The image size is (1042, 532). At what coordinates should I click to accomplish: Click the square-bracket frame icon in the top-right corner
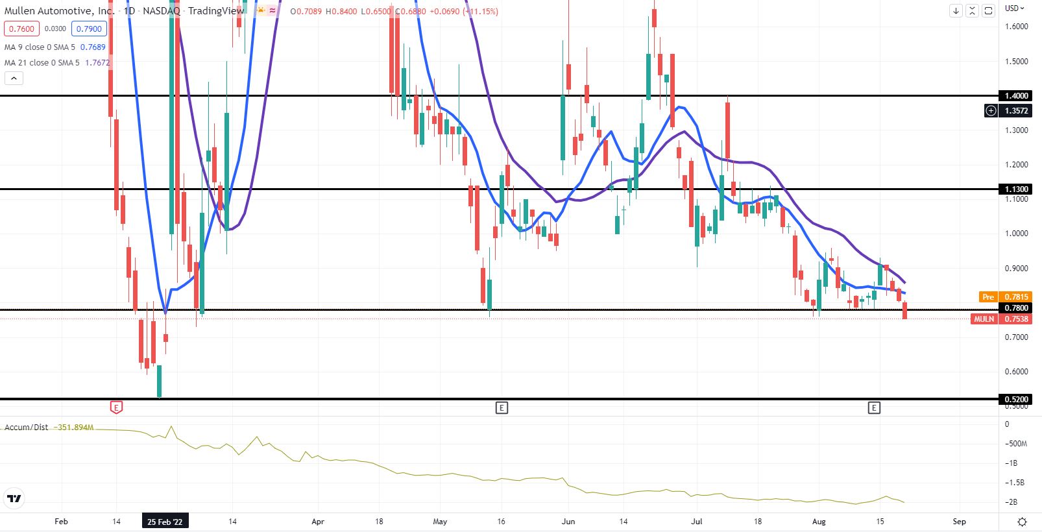coord(988,10)
